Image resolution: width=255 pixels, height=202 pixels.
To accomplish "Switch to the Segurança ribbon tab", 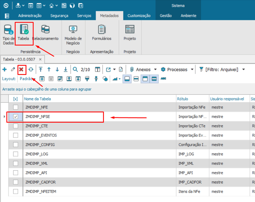I will point(59,16).
